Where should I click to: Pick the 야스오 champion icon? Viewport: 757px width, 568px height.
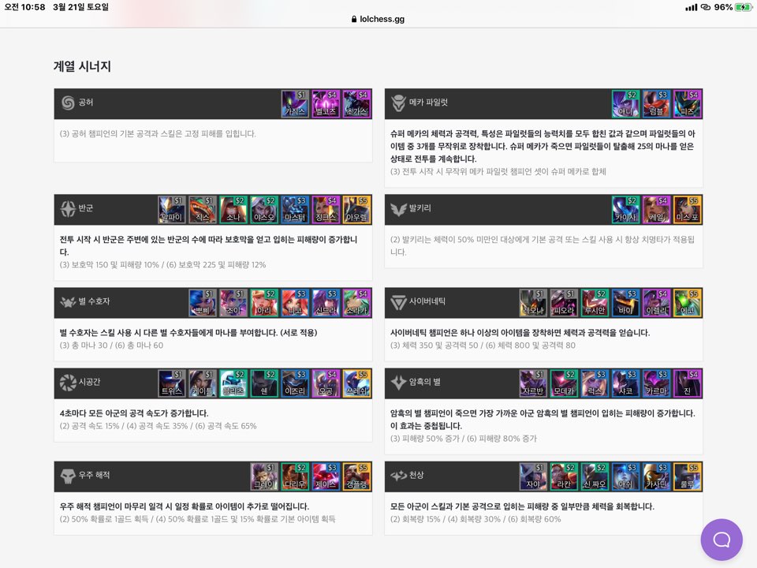[x=264, y=210]
